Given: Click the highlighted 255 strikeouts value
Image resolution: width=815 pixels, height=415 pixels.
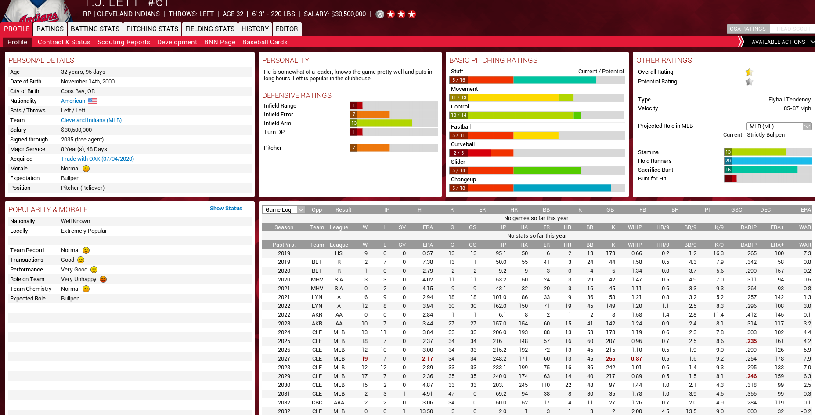Looking at the screenshot, I should point(610,359).
